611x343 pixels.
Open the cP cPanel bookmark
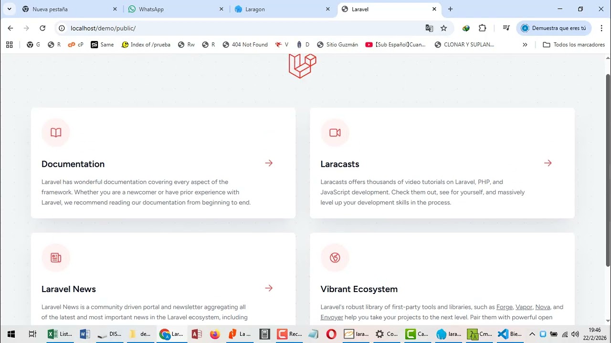pyautogui.click(x=75, y=44)
